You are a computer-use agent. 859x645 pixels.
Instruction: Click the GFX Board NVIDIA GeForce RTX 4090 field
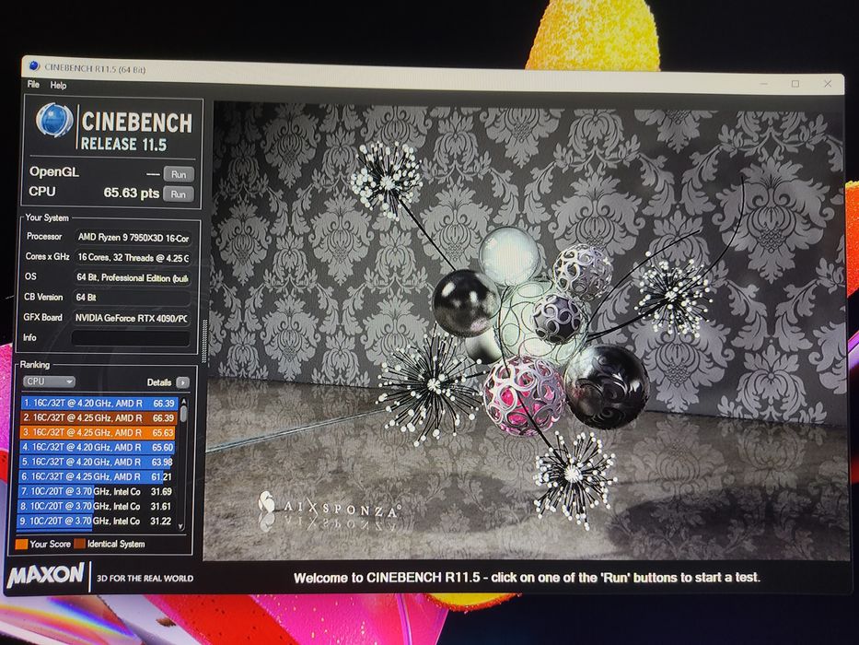(x=131, y=318)
